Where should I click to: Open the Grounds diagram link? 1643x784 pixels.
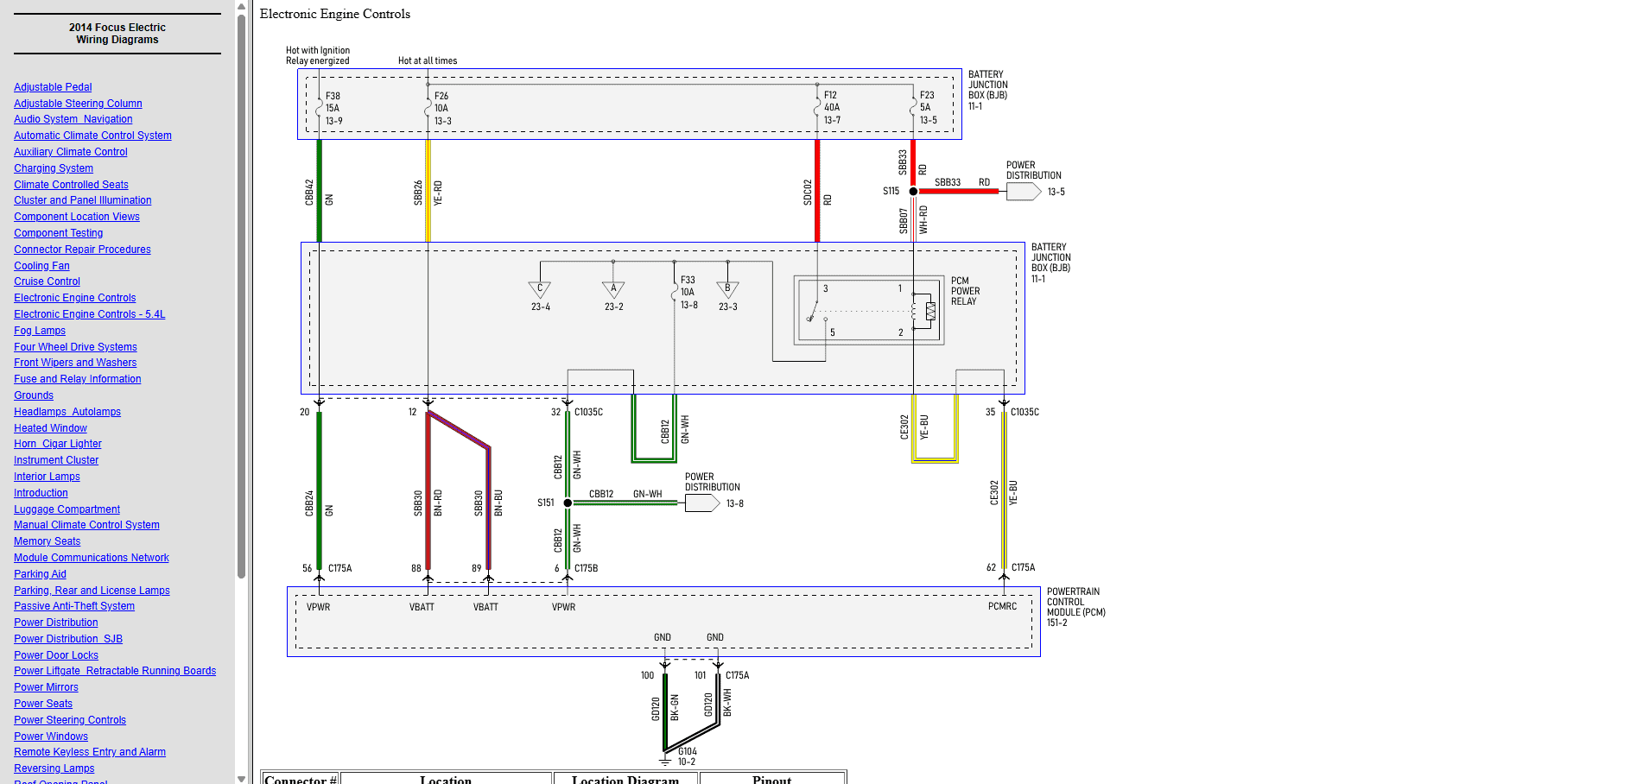pos(34,395)
